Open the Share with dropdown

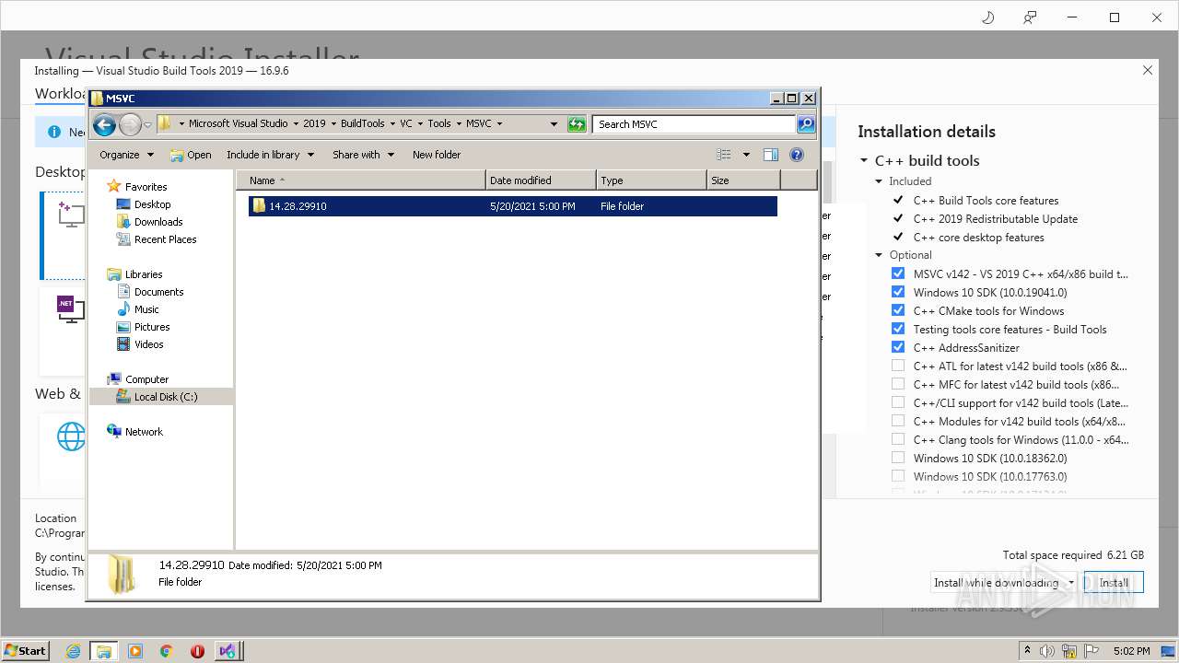tap(363, 155)
